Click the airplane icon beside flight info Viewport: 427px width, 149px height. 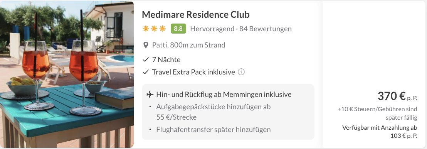coord(150,95)
